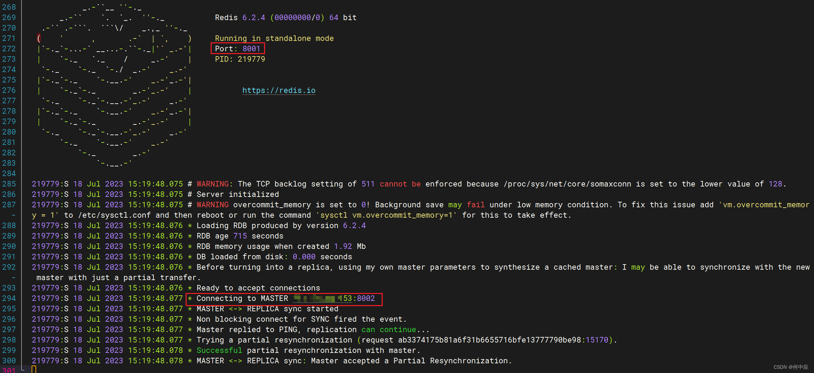Click 'Trying a partial resynchronization' line

(407, 340)
